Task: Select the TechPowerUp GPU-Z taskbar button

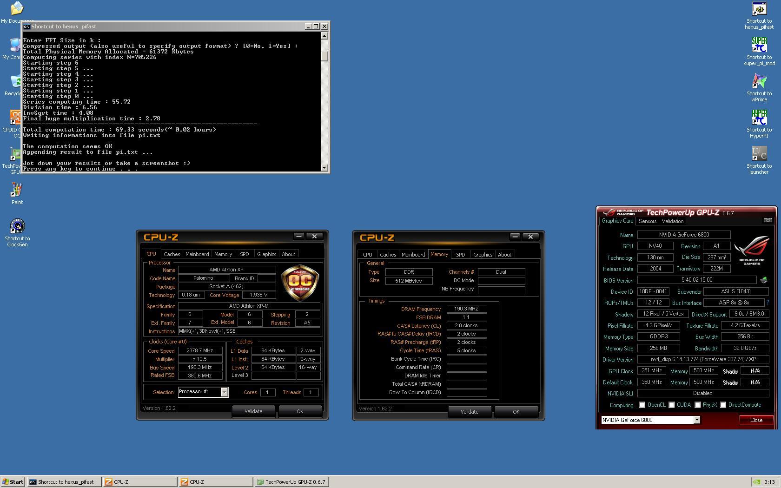Action: click(292, 482)
